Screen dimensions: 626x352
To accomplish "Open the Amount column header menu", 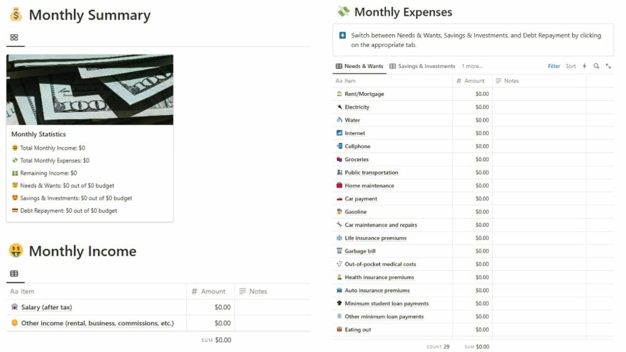I will 472,80.
